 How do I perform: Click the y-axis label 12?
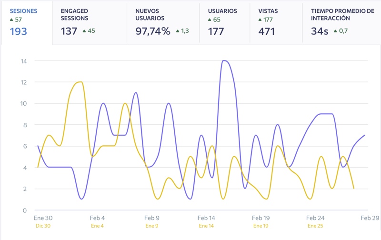[x=24, y=82]
